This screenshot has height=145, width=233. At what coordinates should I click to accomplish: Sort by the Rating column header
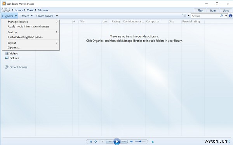pyautogui.click(x=116, y=21)
